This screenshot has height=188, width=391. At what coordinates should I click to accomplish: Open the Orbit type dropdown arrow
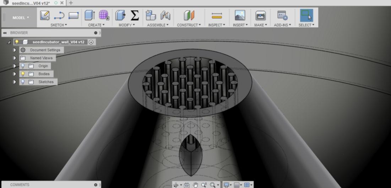[181, 185]
